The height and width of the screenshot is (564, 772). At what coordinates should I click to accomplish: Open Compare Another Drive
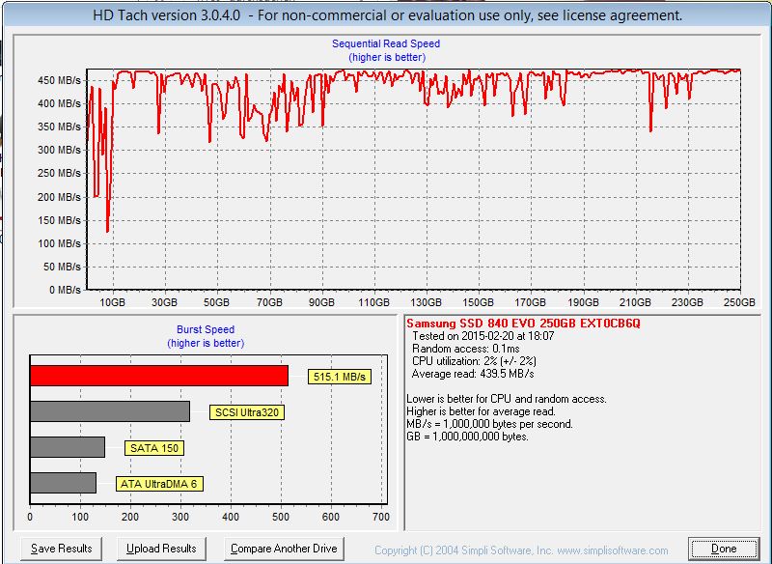coord(284,549)
